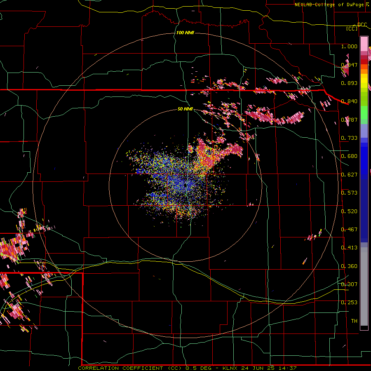Click the [CC] product label
The height and width of the screenshot is (371, 371).
click(x=352, y=28)
